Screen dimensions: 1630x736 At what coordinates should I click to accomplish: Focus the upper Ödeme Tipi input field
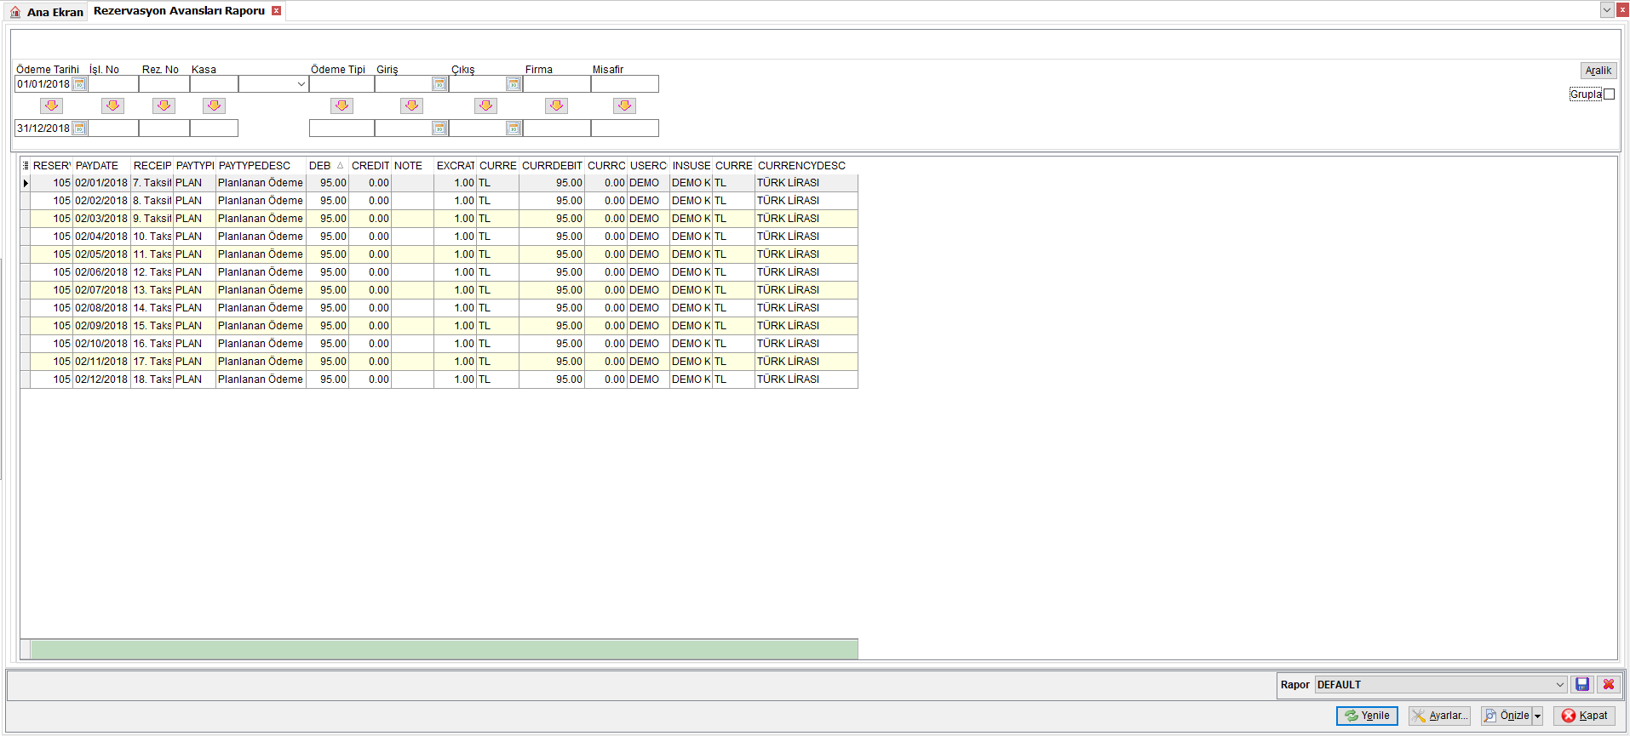coord(341,84)
